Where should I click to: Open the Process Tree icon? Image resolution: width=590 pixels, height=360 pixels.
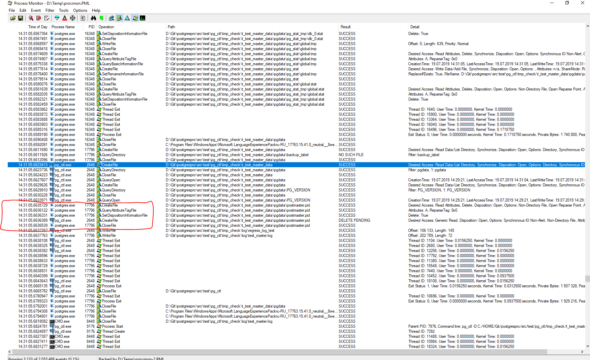tap(83, 18)
